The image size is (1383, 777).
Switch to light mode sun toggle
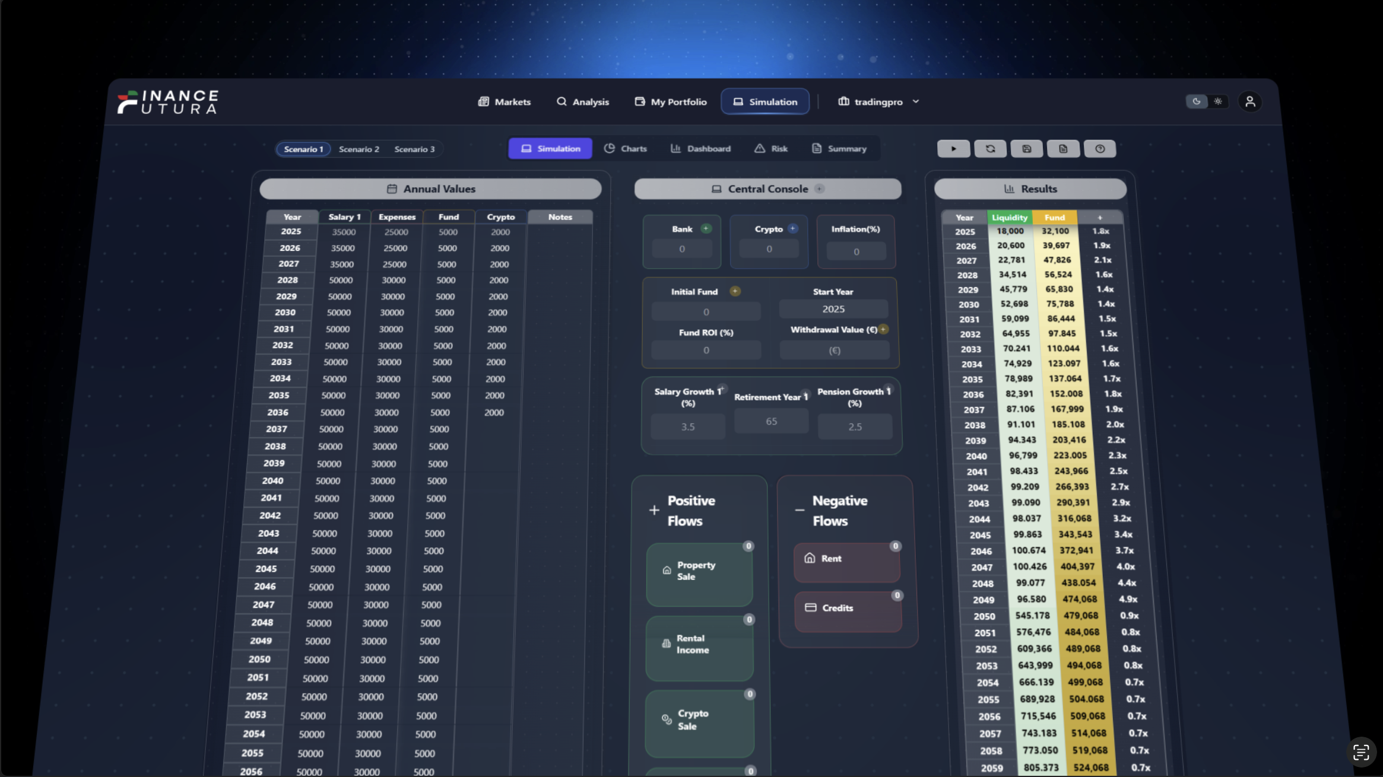coord(1218,101)
